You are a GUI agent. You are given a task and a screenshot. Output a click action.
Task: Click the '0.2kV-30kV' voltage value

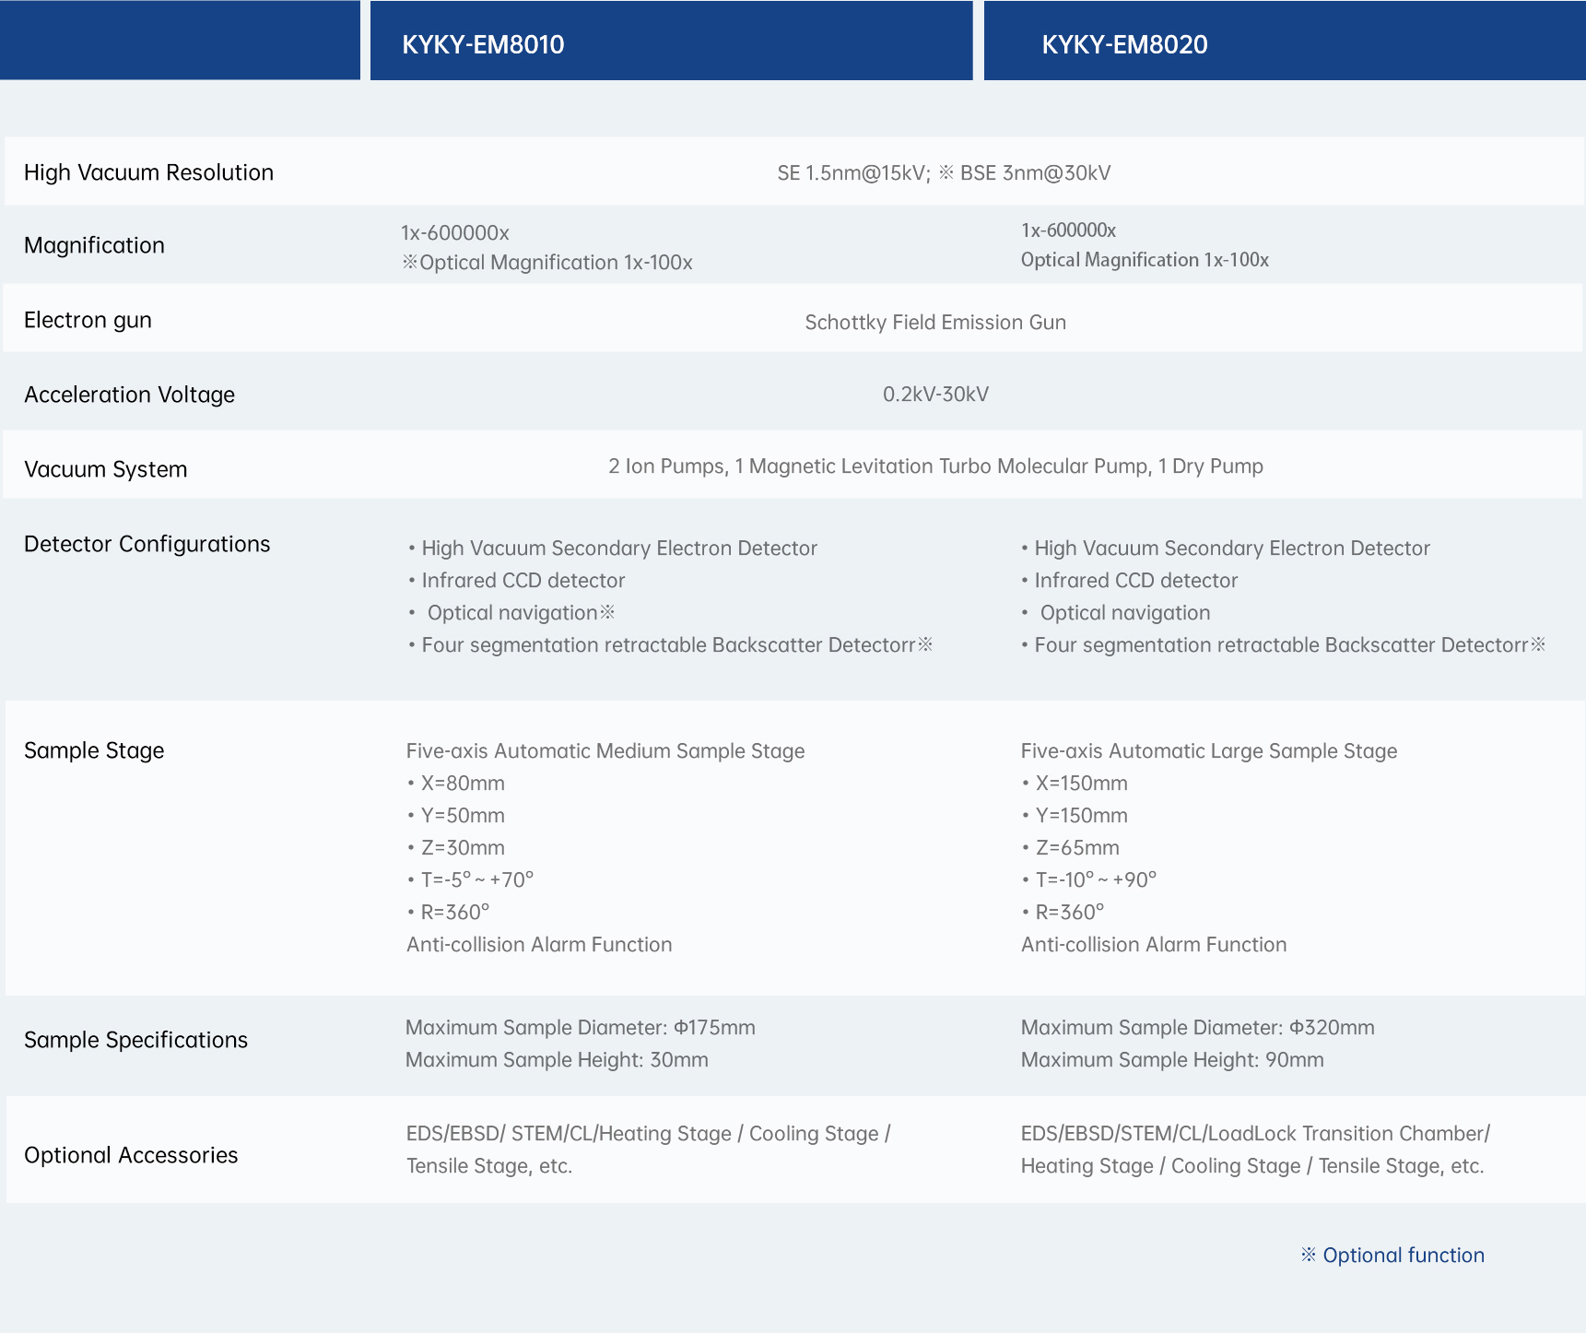click(x=935, y=395)
